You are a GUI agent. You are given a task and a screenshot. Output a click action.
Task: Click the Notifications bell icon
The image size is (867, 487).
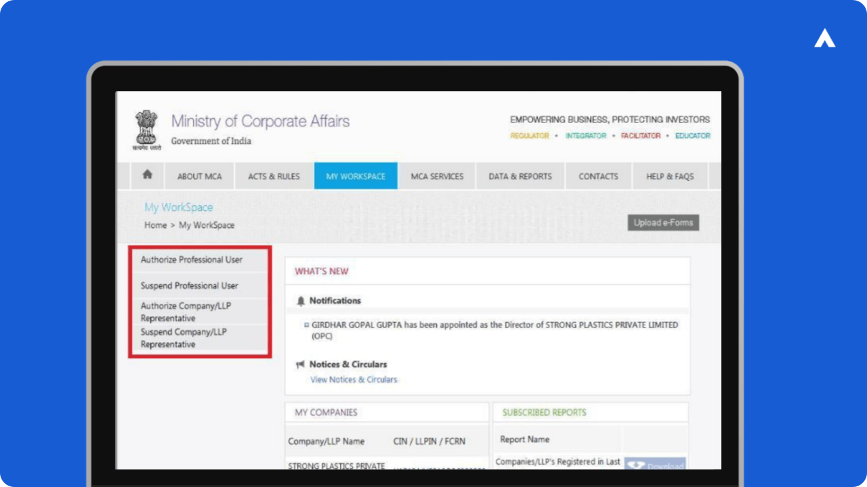tap(301, 301)
